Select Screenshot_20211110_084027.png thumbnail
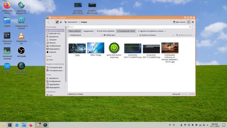 pyautogui.click(x=151, y=49)
